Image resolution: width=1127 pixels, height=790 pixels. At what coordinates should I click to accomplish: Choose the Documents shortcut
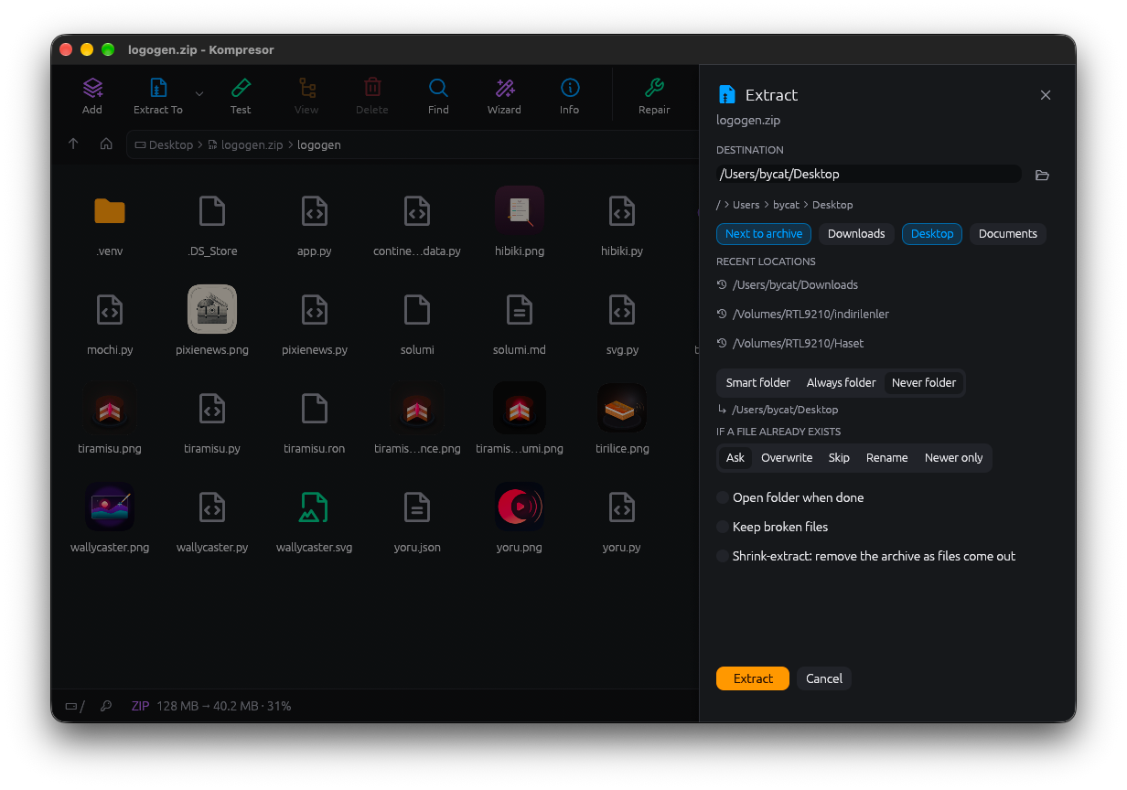pyautogui.click(x=1008, y=234)
